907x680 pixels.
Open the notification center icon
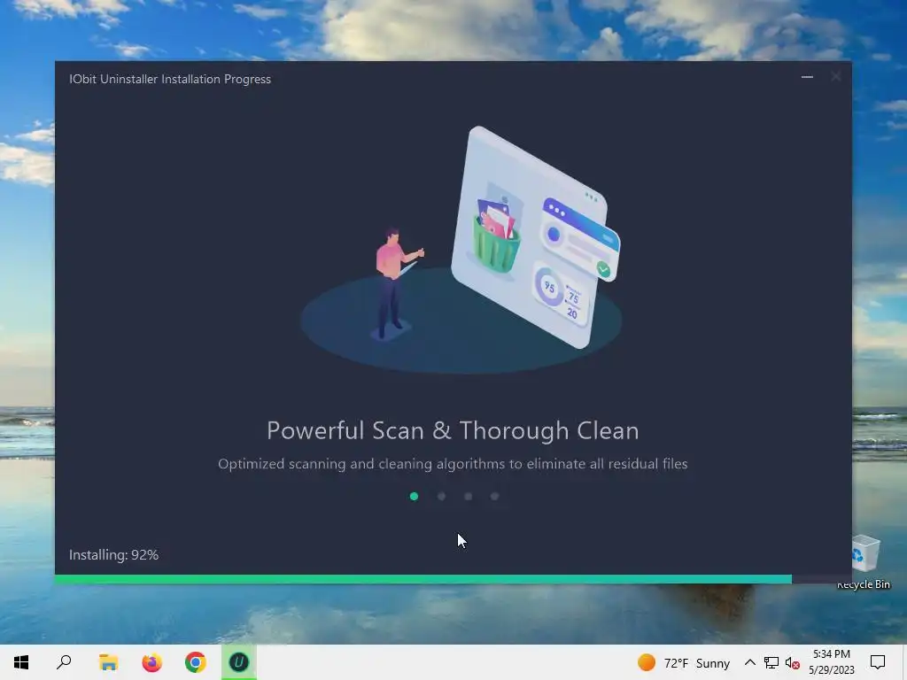pyautogui.click(x=878, y=662)
